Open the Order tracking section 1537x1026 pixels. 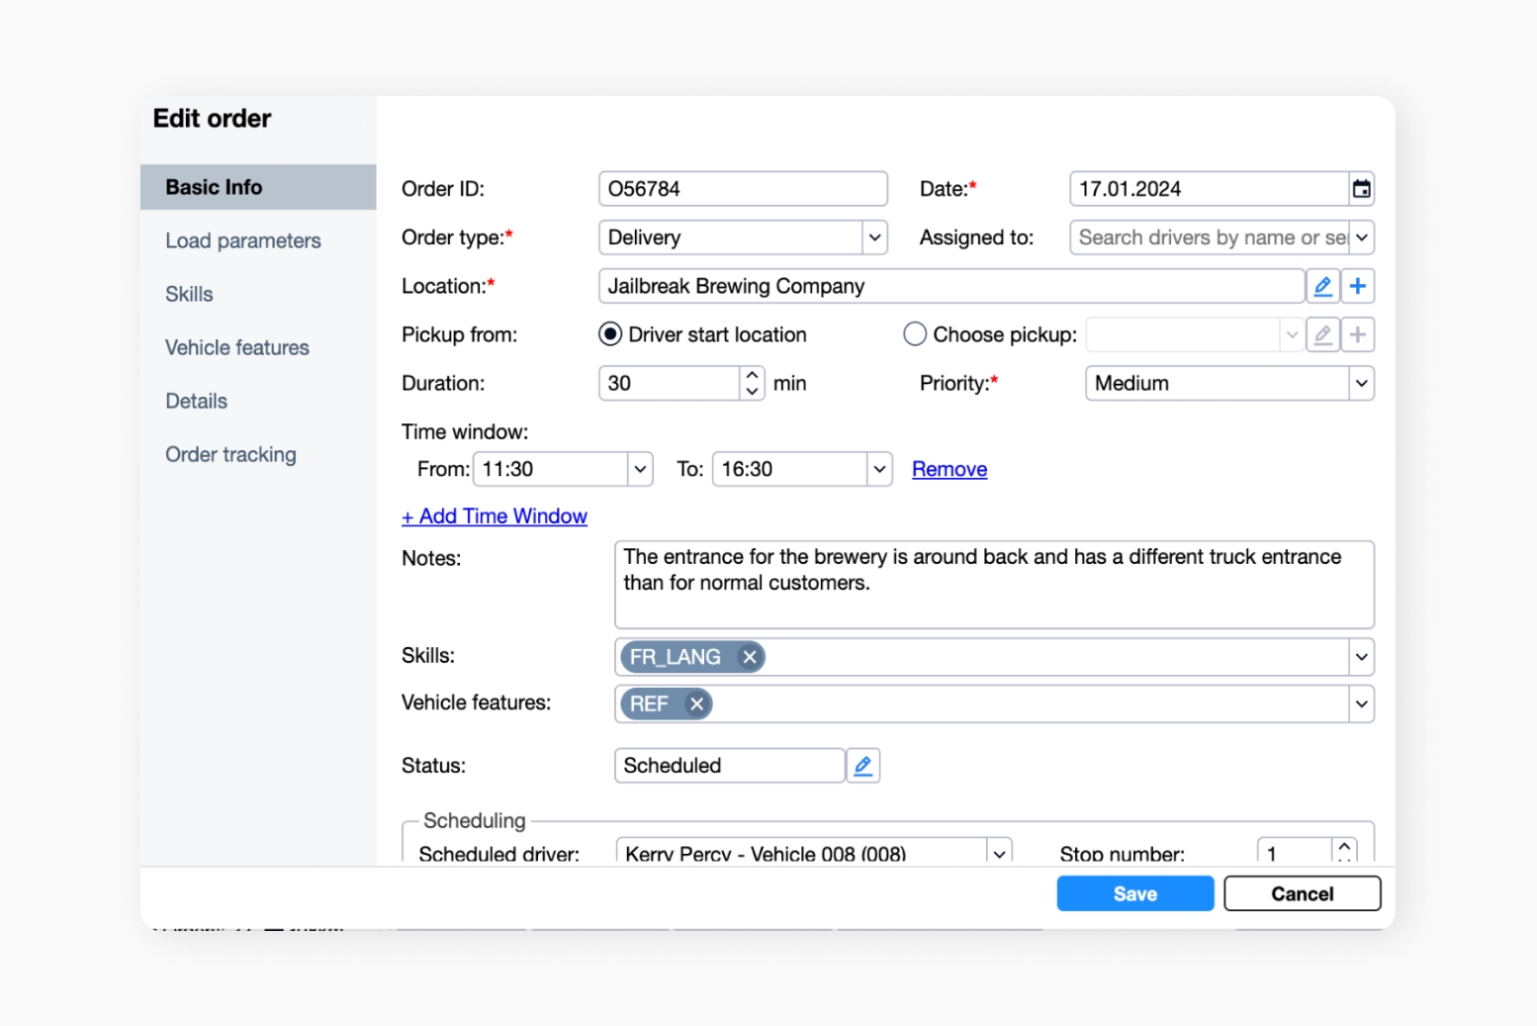pyautogui.click(x=230, y=454)
